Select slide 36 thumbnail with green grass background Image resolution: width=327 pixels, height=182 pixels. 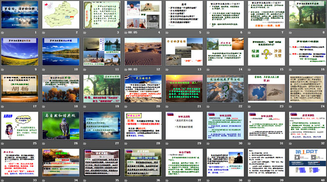point(143,162)
